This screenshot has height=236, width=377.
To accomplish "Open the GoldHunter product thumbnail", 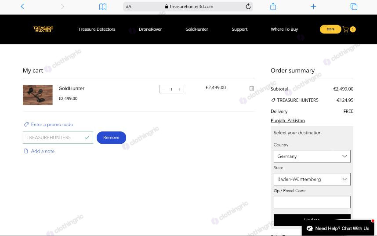I will pyautogui.click(x=38, y=95).
